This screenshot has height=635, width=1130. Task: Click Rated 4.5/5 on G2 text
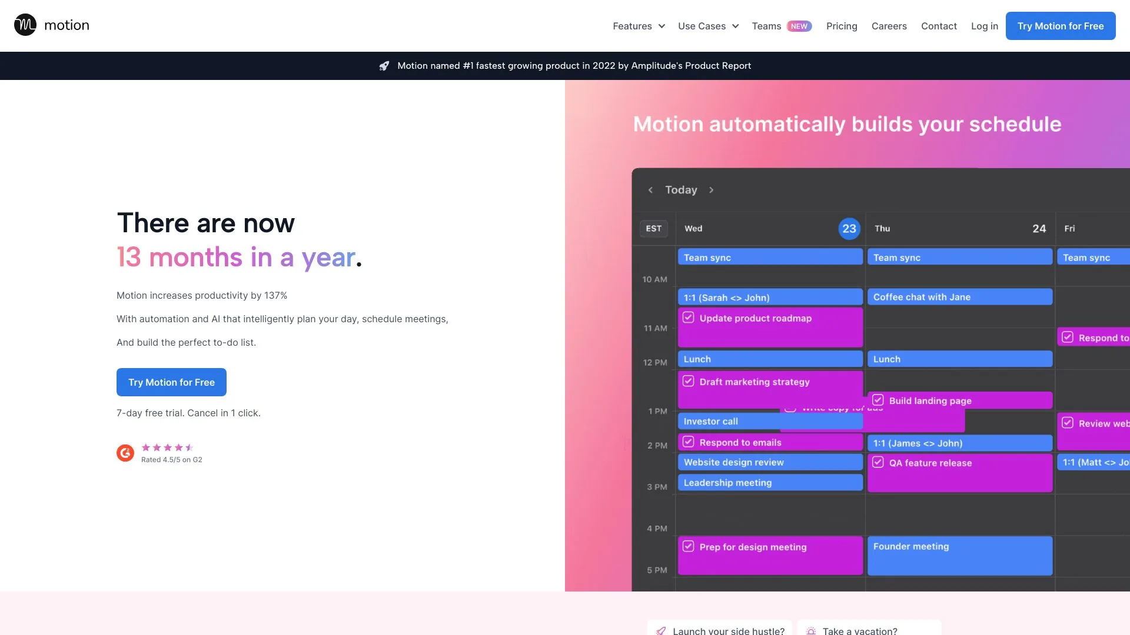(171, 460)
